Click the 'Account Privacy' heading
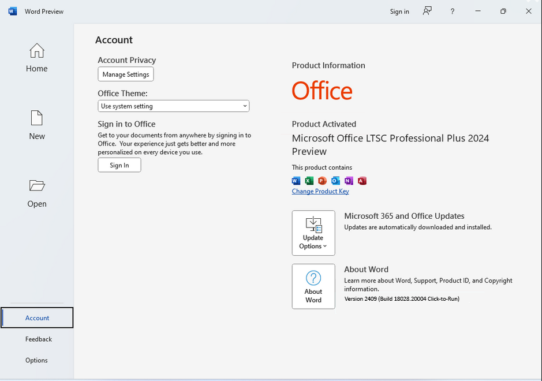The width and height of the screenshot is (542, 381). (126, 60)
